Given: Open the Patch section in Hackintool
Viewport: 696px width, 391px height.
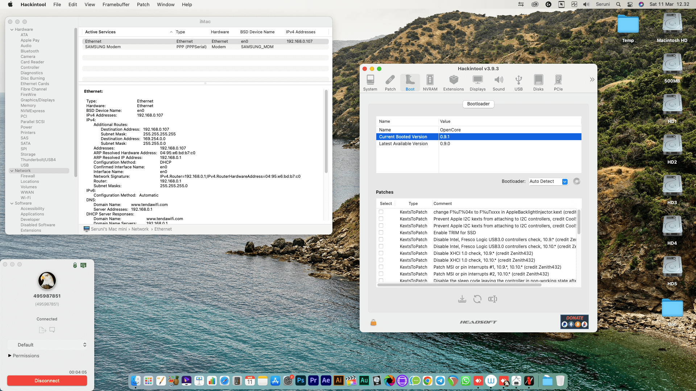Looking at the screenshot, I should click(x=390, y=83).
